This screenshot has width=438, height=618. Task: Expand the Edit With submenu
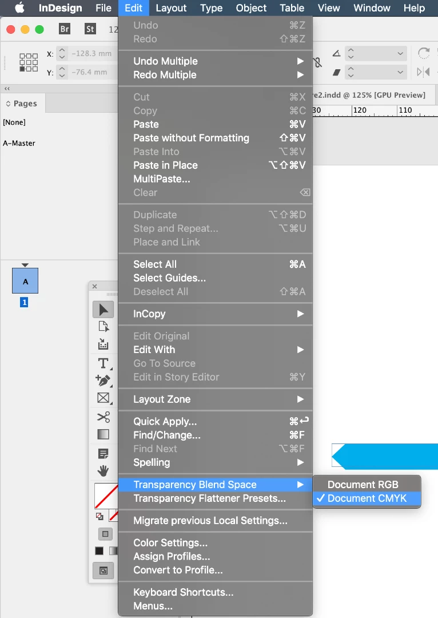216,350
